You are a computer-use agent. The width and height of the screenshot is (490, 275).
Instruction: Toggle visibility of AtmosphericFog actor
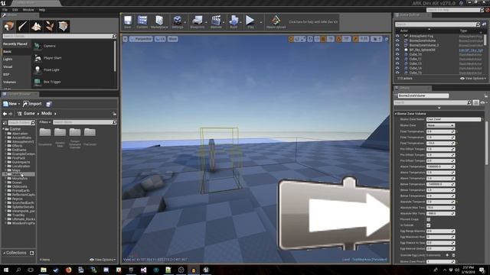(397, 36)
